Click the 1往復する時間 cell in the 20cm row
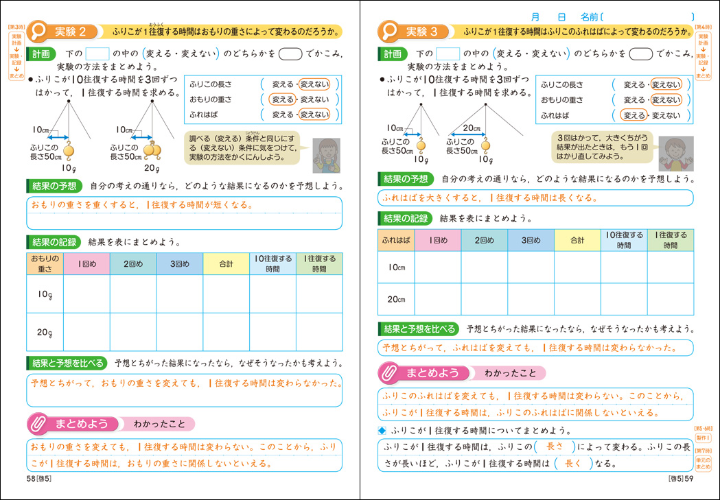 click(671, 299)
